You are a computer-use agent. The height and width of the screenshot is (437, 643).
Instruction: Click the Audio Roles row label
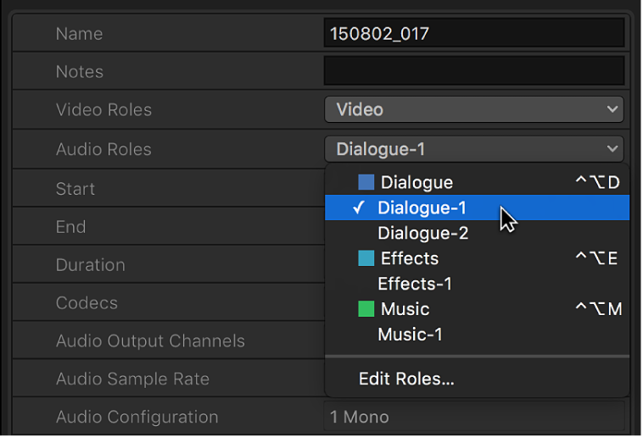tap(103, 149)
